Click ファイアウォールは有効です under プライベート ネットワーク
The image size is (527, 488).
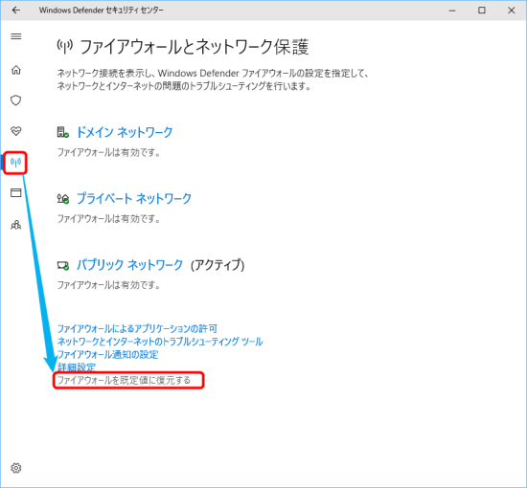click(x=108, y=219)
